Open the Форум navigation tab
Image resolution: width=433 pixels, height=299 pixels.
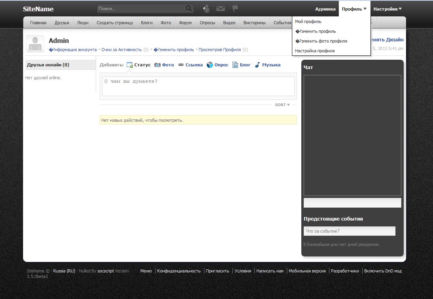pyautogui.click(x=185, y=23)
